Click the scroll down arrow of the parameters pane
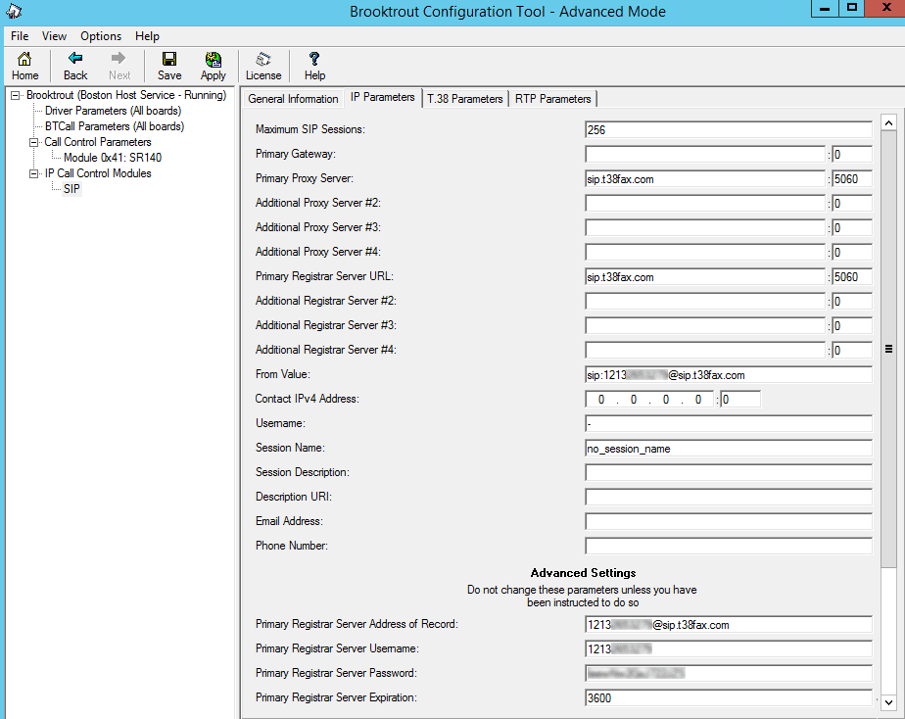905x719 pixels. tap(889, 702)
